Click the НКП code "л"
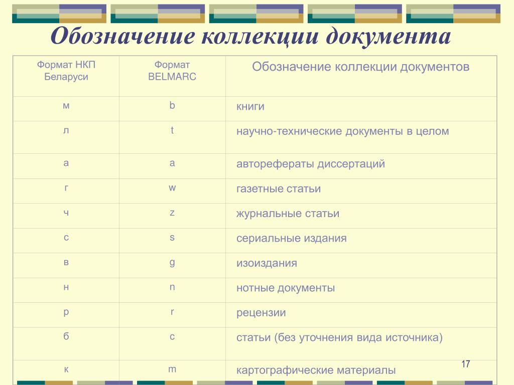 tap(66, 131)
